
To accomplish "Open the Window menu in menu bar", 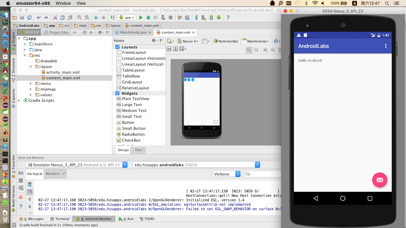I will tap(63, 3).
